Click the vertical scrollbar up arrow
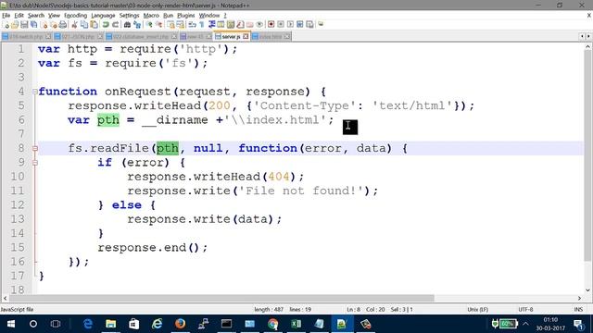The image size is (593, 333). (587, 47)
